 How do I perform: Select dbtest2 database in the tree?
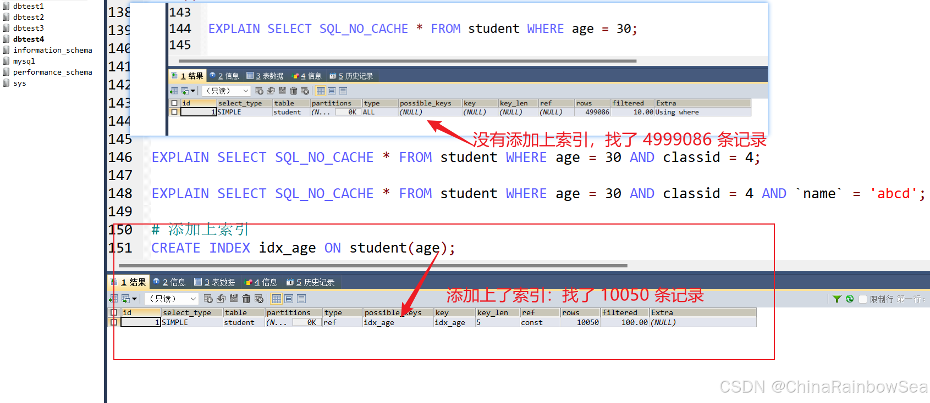point(29,17)
